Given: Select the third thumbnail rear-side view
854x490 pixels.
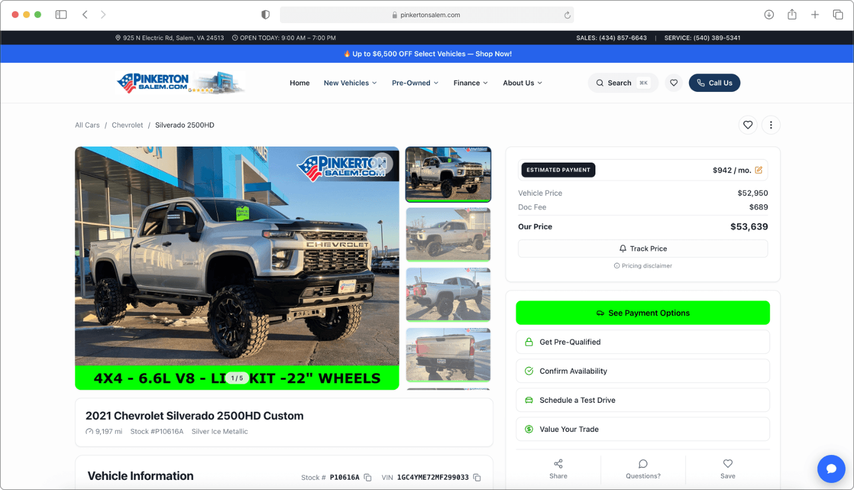Looking at the screenshot, I should coord(448,295).
